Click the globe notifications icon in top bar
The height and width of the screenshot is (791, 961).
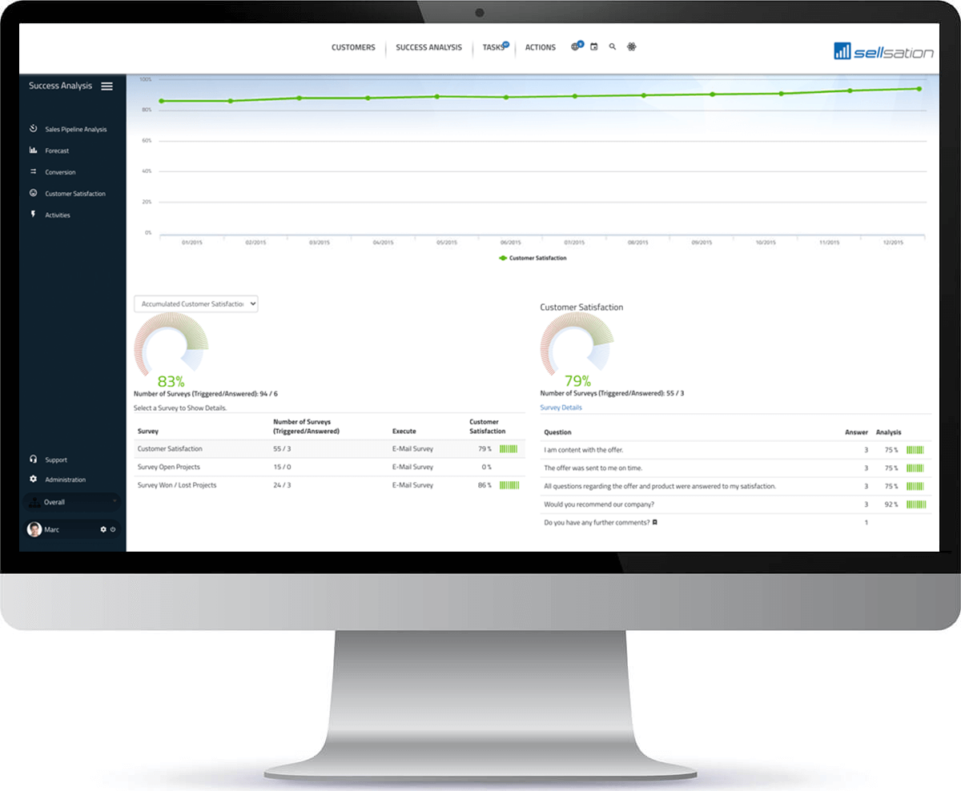coord(575,47)
